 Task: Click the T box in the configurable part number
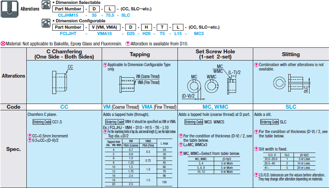(162, 27)
